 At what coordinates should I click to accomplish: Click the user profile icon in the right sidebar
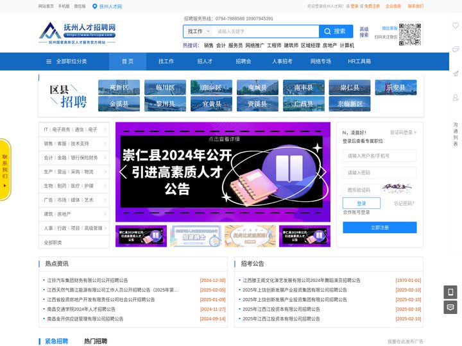coord(456,97)
